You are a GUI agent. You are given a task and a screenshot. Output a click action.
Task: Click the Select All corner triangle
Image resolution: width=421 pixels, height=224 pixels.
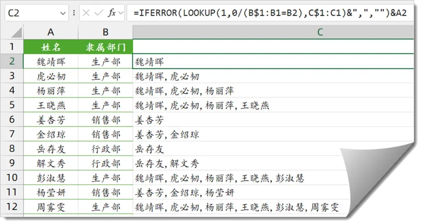coord(17,33)
